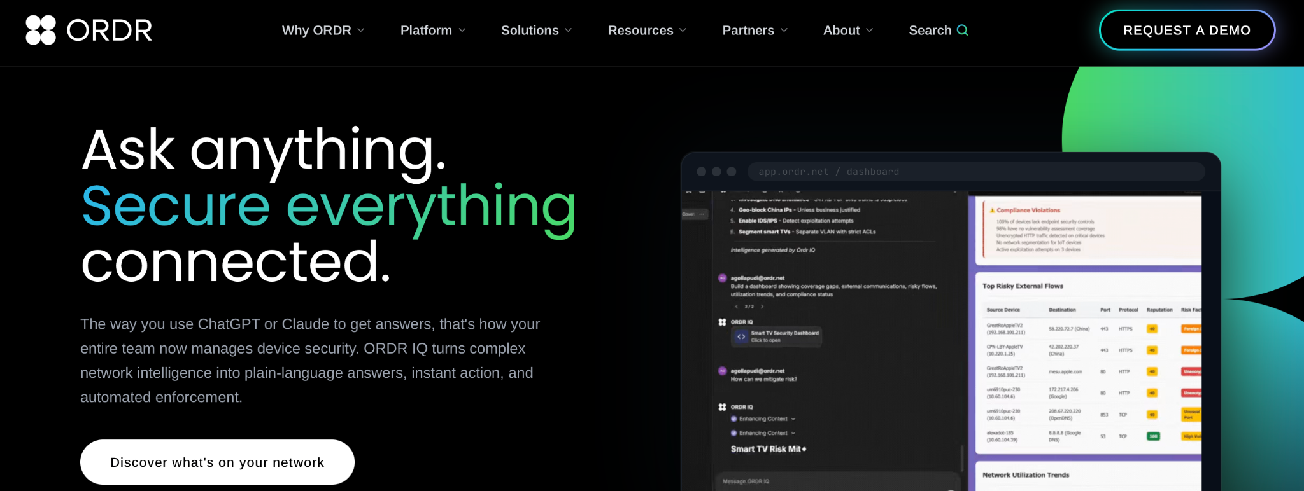The width and height of the screenshot is (1304, 491).
Task: Click the avatar beside 'How can we mitigate risk?'
Action: (x=723, y=371)
